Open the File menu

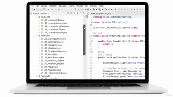tap(32, 6)
